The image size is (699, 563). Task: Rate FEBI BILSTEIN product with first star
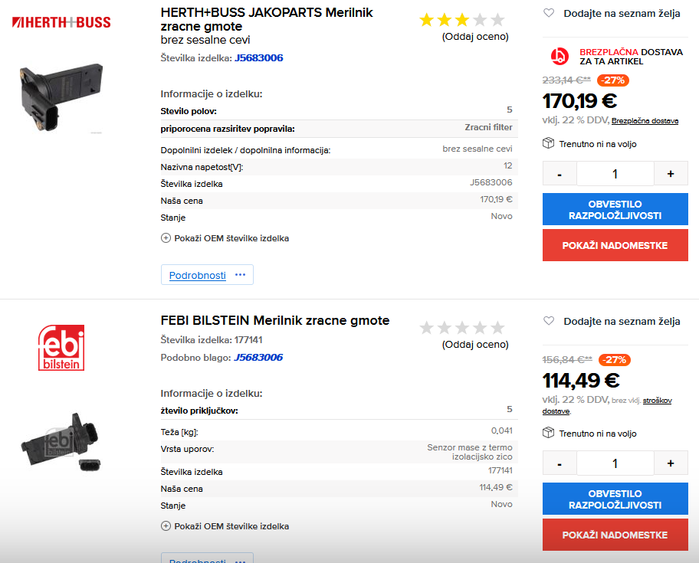[x=427, y=328]
